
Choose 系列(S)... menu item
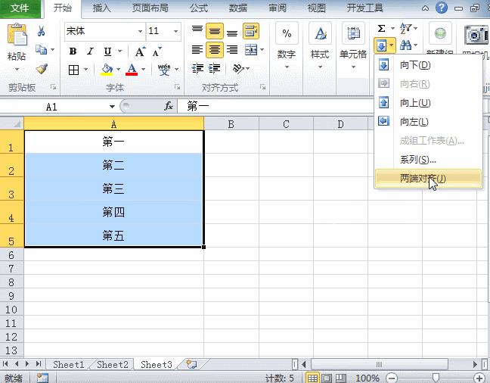click(x=428, y=160)
